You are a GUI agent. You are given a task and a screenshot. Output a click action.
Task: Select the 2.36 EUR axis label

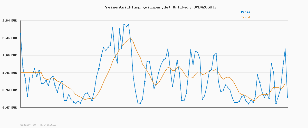(9, 38)
